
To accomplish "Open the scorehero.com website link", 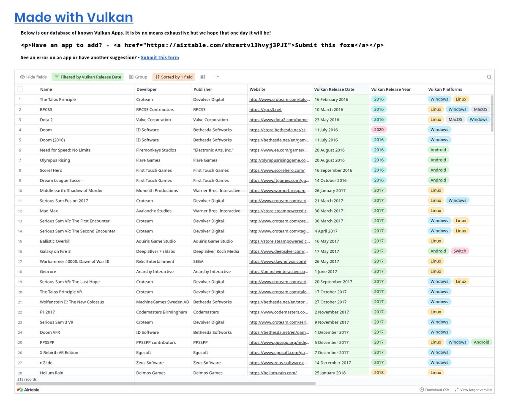I will pyautogui.click(x=277, y=170).
